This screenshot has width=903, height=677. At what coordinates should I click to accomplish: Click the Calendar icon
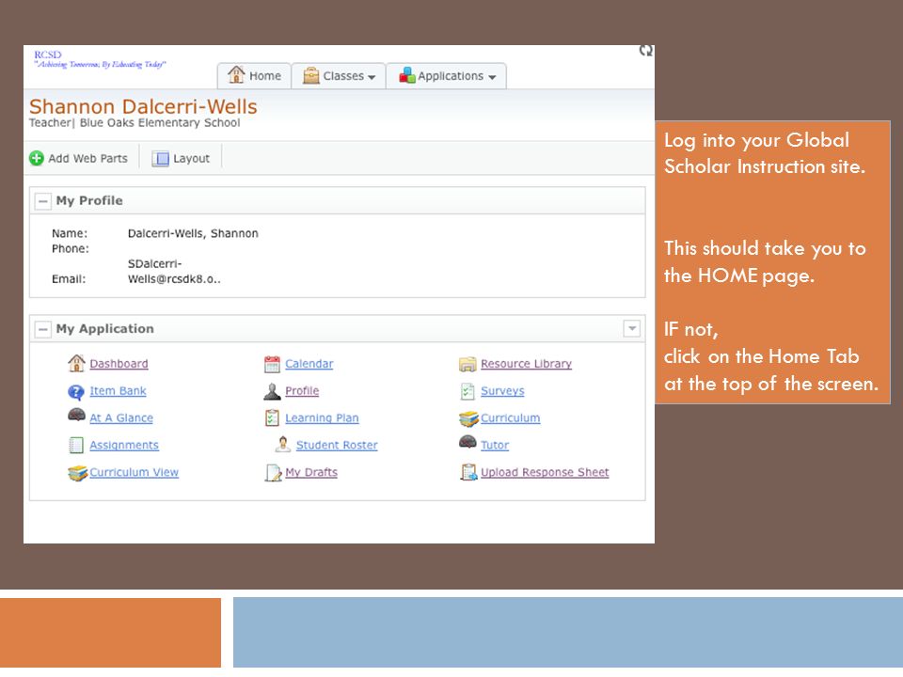[x=272, y=364]
